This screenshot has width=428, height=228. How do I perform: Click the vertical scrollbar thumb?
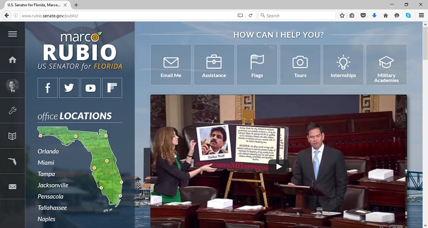425,43
